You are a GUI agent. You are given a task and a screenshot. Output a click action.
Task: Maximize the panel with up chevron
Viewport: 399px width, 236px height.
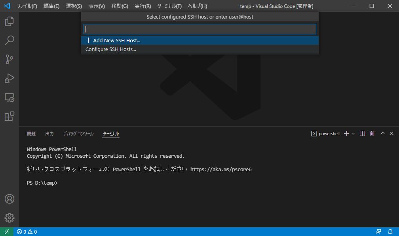pyautogui.click(x=382, y=133)
